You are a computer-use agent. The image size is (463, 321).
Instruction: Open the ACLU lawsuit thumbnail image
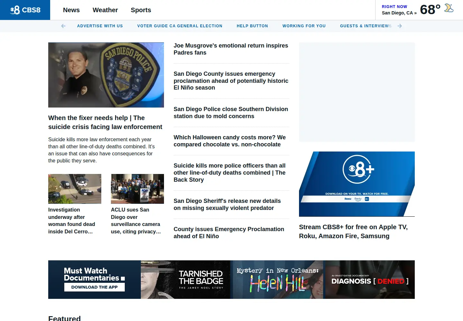click(137, 189)
